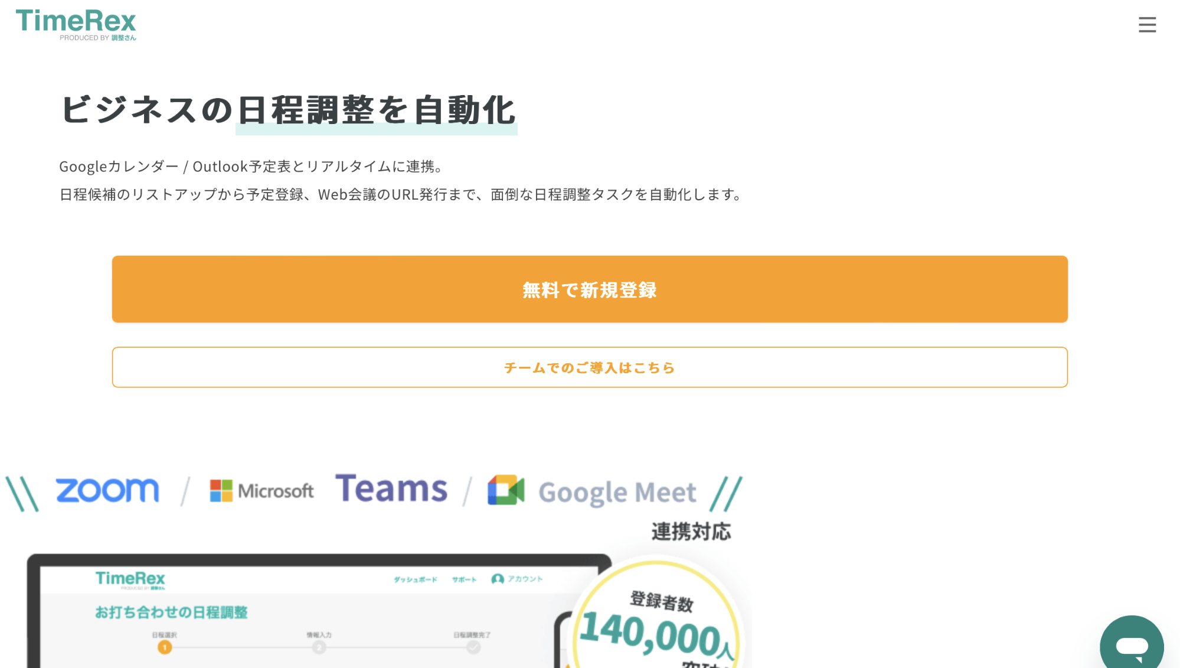Open サポート in the preview navigation

click(x=464, y=579)
